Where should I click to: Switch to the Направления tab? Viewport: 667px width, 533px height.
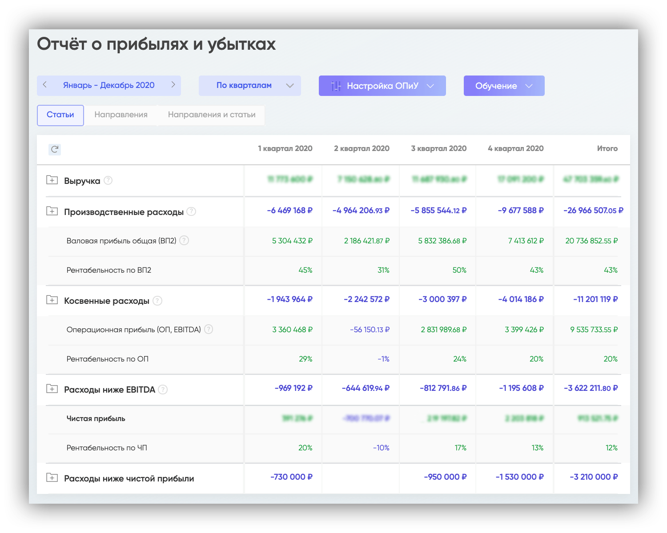click(121, 115)
